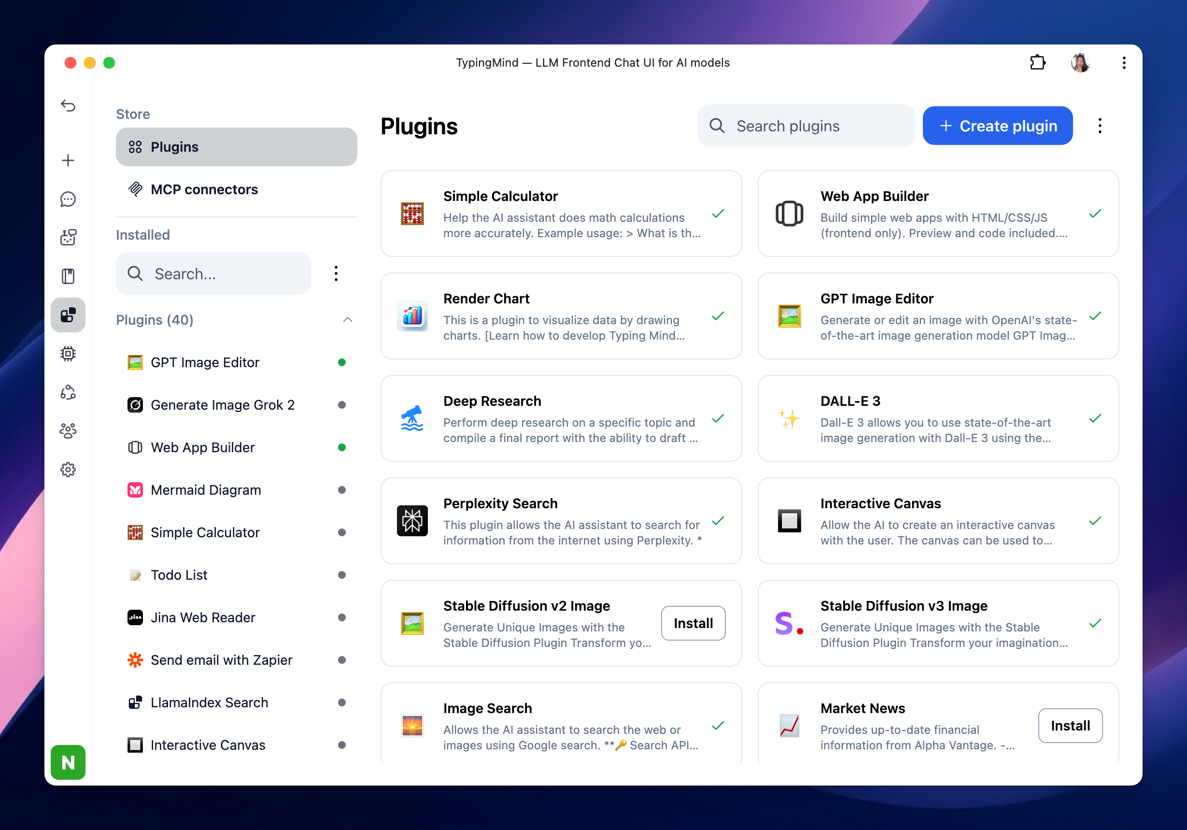The image size is (1187, 830).
Task: Open the prompt library book icon
Action: pos(68,276)
